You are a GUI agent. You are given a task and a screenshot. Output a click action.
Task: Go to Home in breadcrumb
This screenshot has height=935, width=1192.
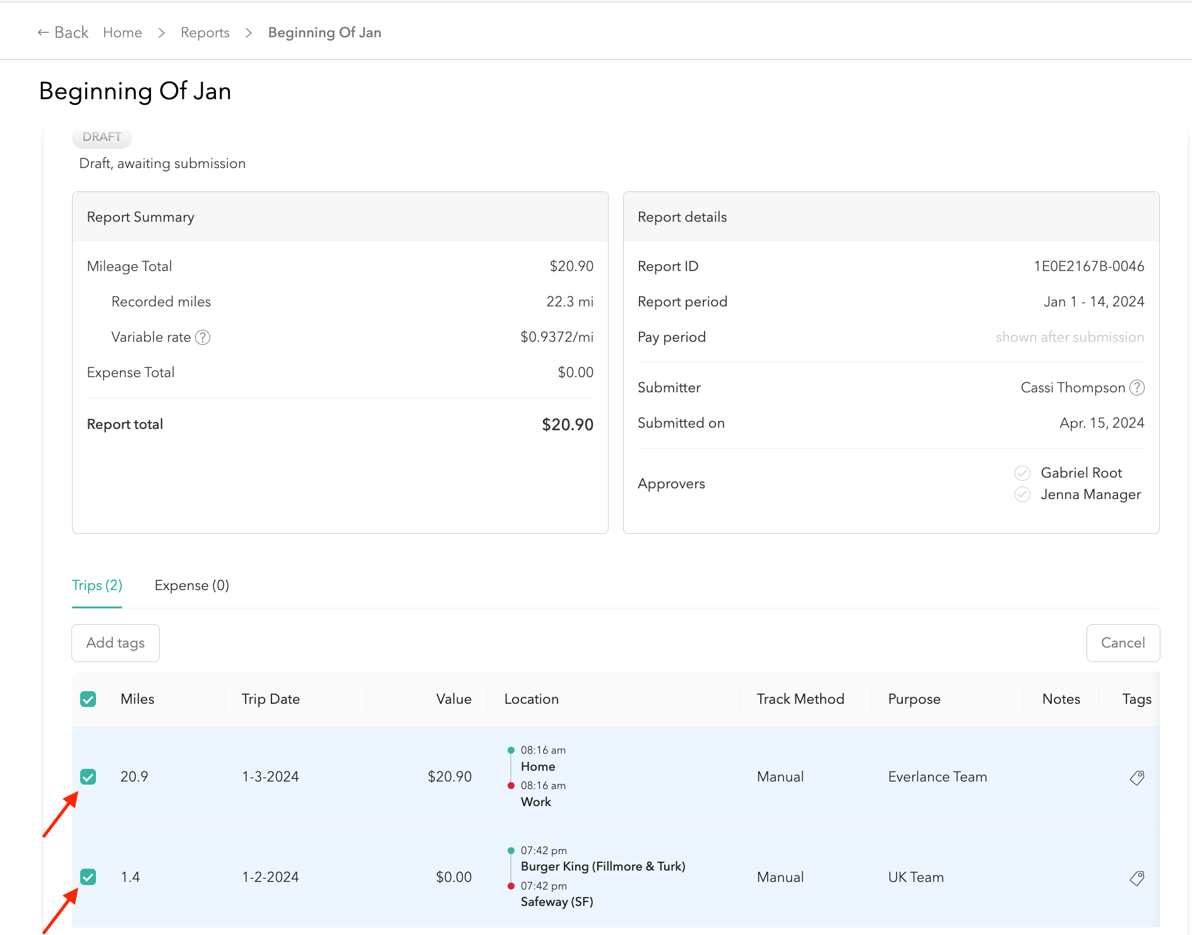(x=122, y=33)
